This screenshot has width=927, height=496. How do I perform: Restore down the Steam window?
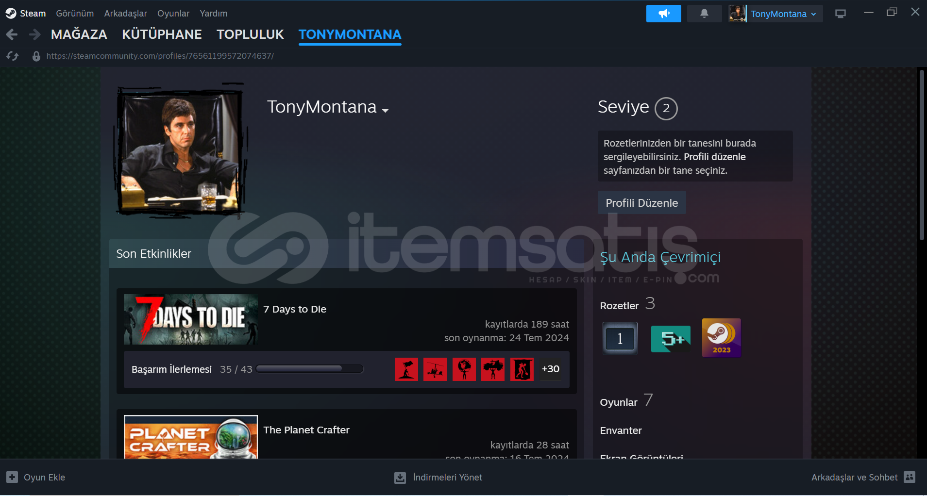892,12
